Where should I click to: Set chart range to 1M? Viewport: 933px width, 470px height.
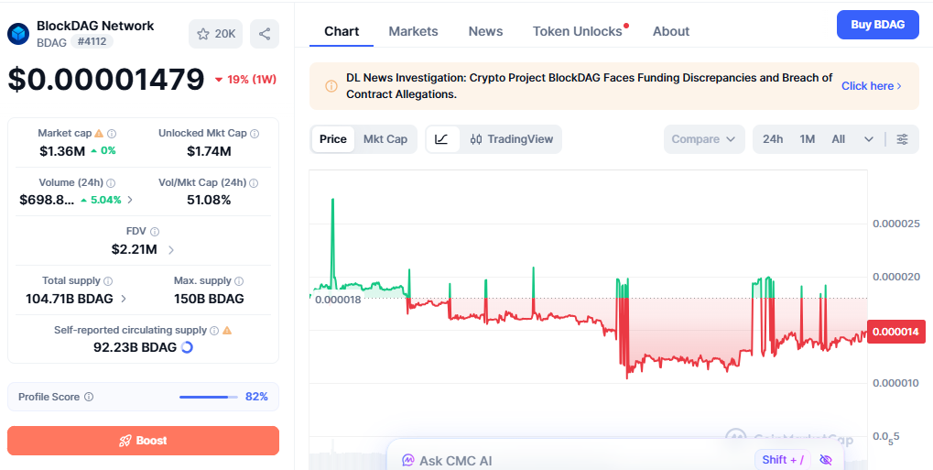click(x=808, y=139)
